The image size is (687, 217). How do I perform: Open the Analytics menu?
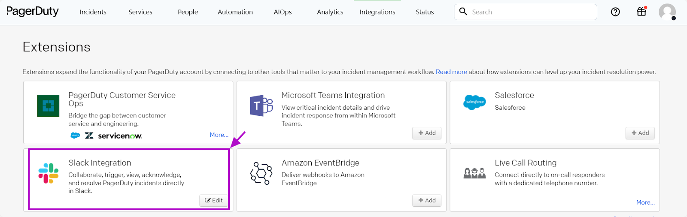point(330,12)
